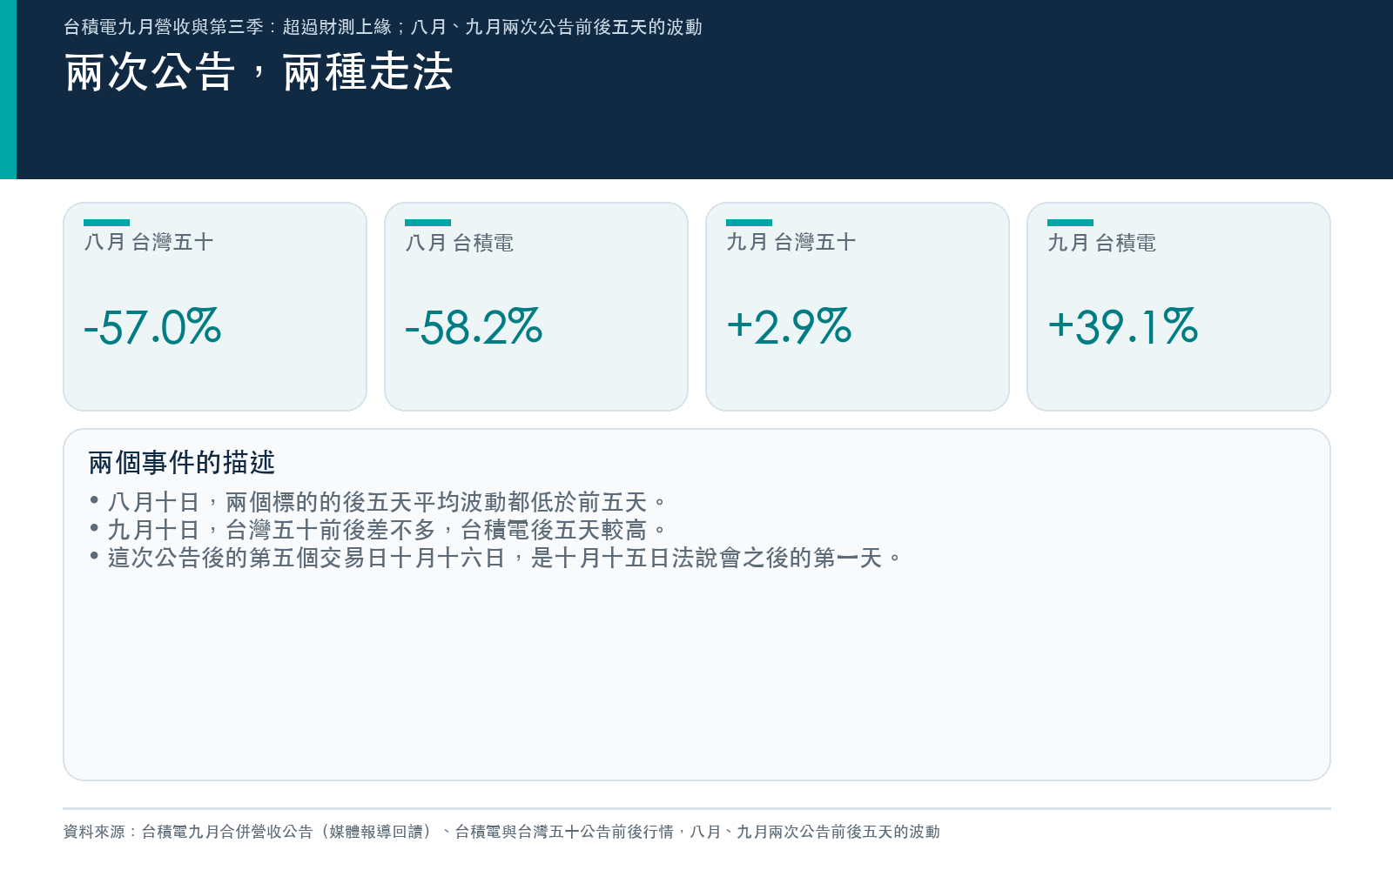The height and width of the screenshot is (870, 1393).
Task: Select the bullet beginning 八月十日
Action: pyautogui.click(x=378, y=502)
